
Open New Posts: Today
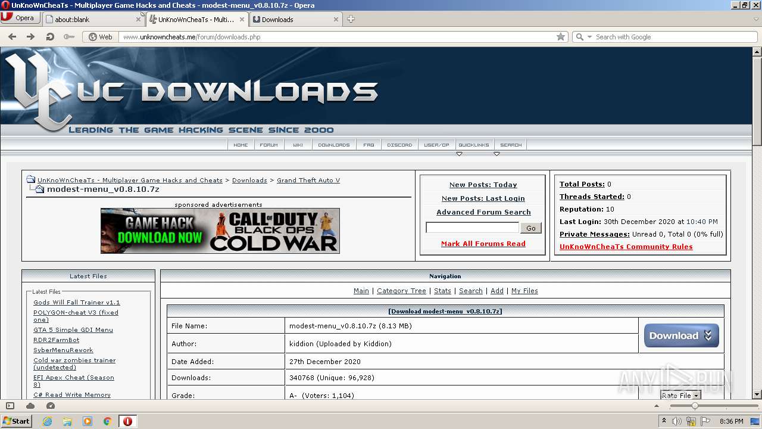pyautogui.click(x=483, y=185)
